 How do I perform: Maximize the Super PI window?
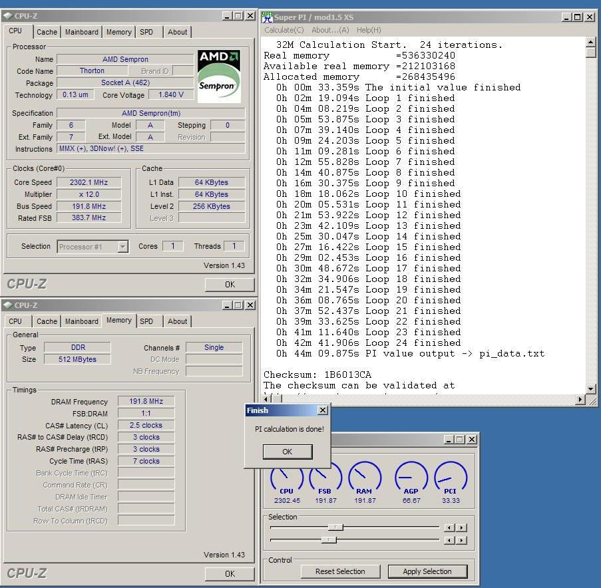[x=578, y=17]
